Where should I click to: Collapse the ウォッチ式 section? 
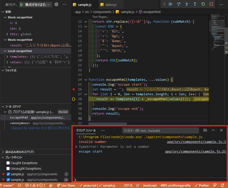coord(3,70)
